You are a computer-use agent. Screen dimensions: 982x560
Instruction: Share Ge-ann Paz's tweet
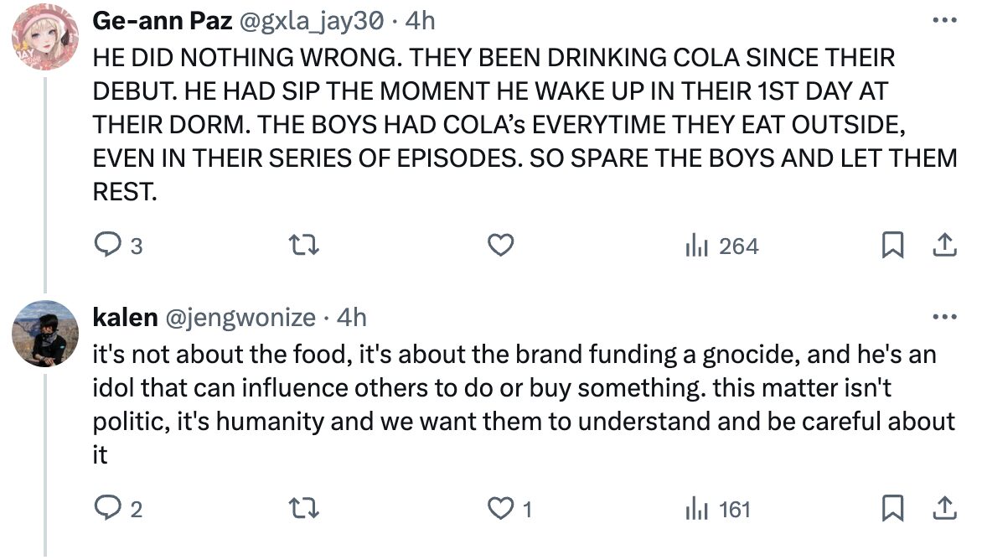[x=944, y=246]
